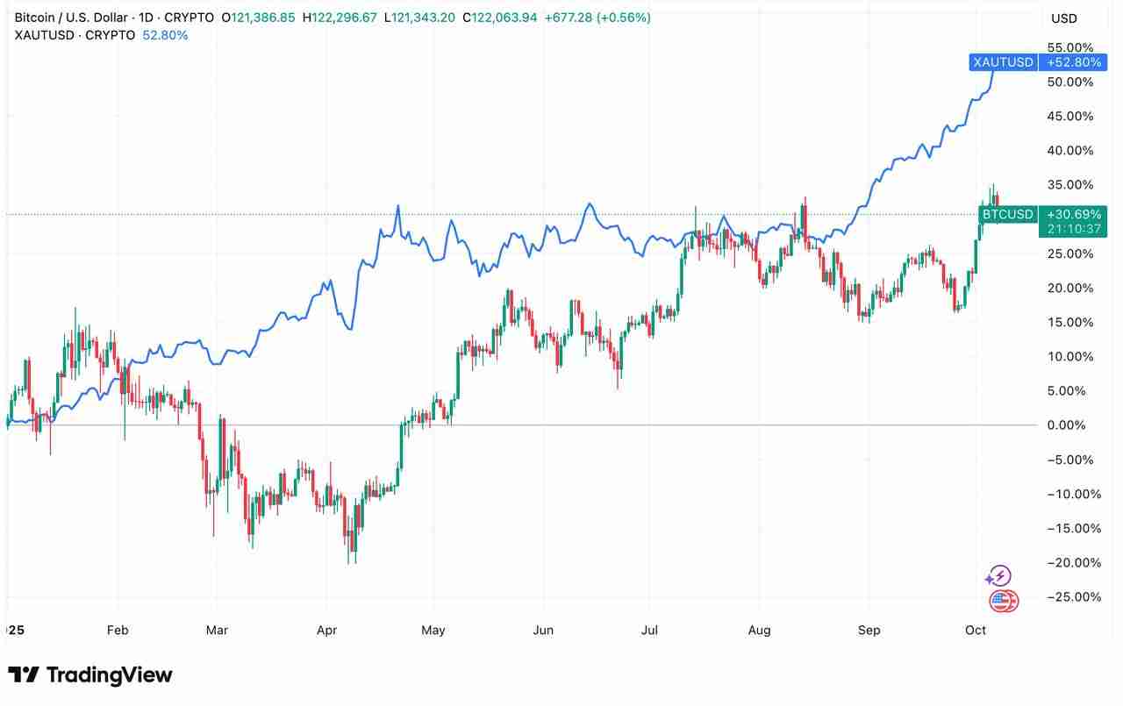Screen dimensions: 1123x706
Task: Click the Apr label on time axis
Action: (326, 631)
